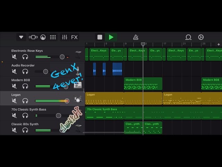The width and height of the screenshot is (222, 167).
Task: Adjust 70s Classic Synth Bass volume knob
Action: (x=58, y=116)
